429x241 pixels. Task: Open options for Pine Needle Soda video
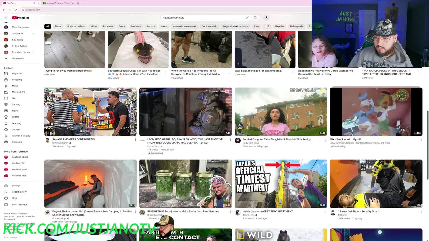click(230, 212)
